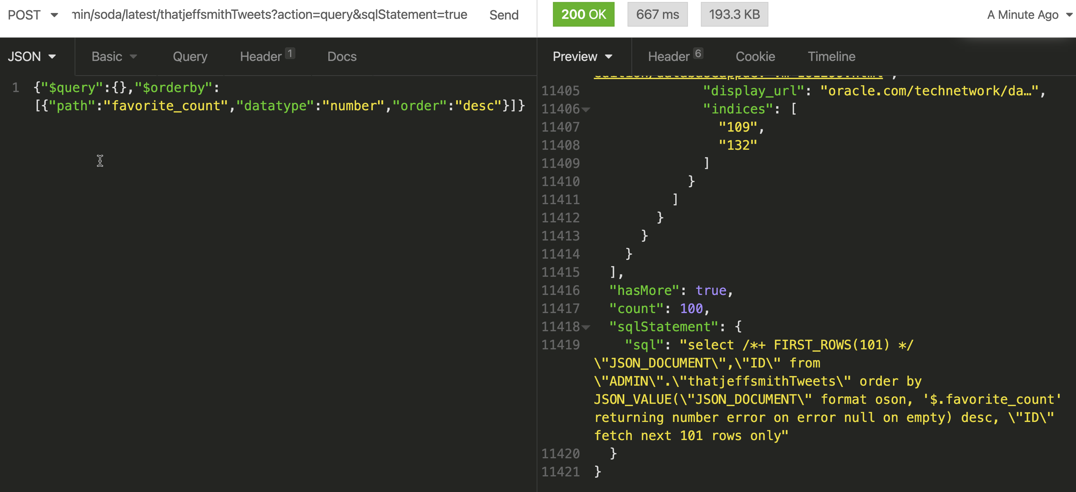Click the "sqlStatement" key at line 11418
Image resolution: width=1076 pixels, height=492 pixels.
pos(664,327)
